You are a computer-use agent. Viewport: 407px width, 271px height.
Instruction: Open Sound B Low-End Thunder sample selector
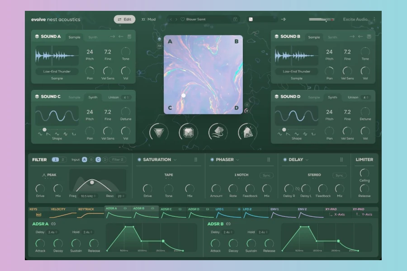pyautogui.click(x=296, y=71)
